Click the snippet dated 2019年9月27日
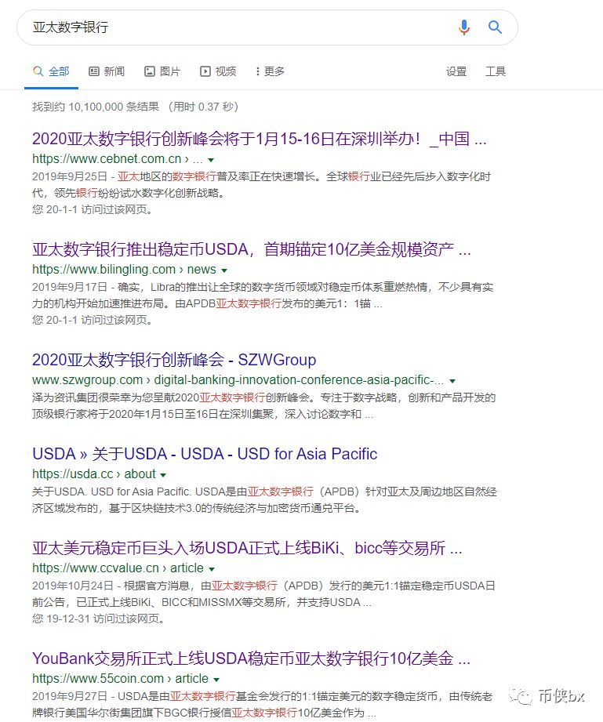The height and width of the screenshot is (722, 603). (262, 705)
